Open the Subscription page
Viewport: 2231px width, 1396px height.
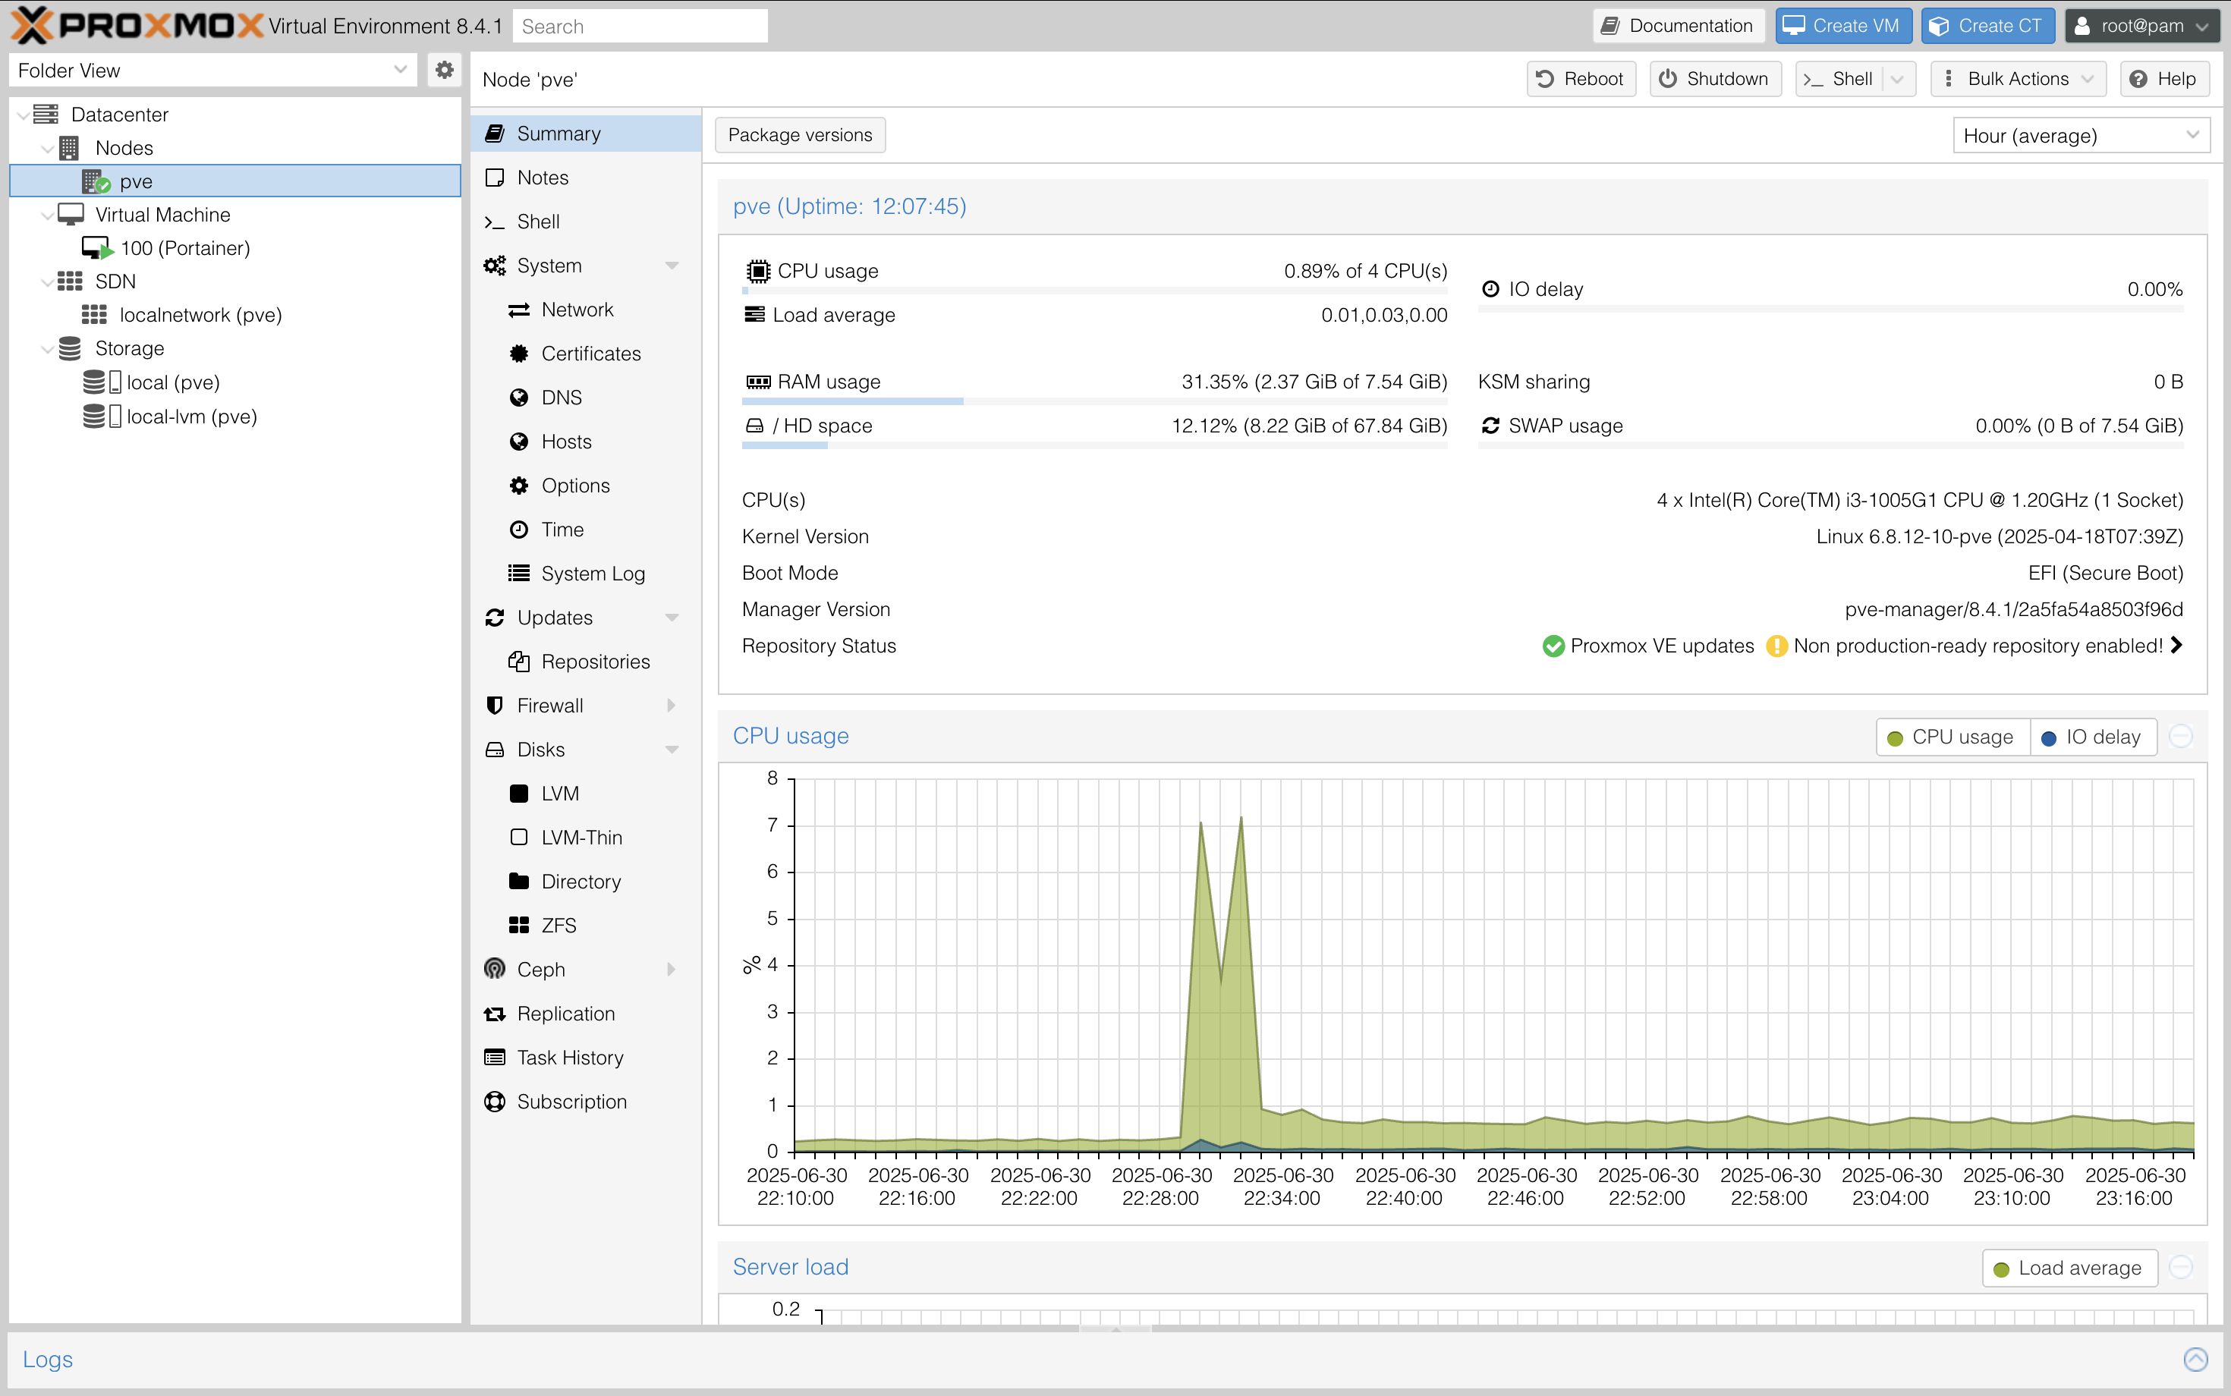[571, 1101]
